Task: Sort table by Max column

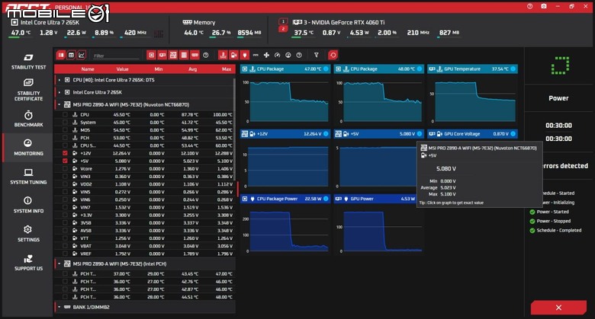Action: [x=227, y=69]
